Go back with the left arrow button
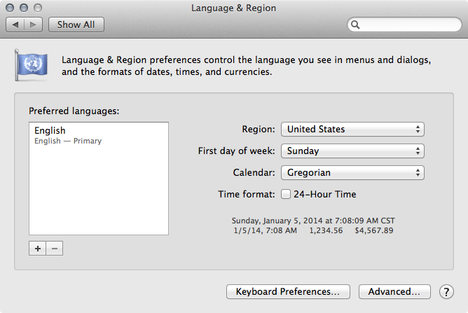 pos(15,25)
